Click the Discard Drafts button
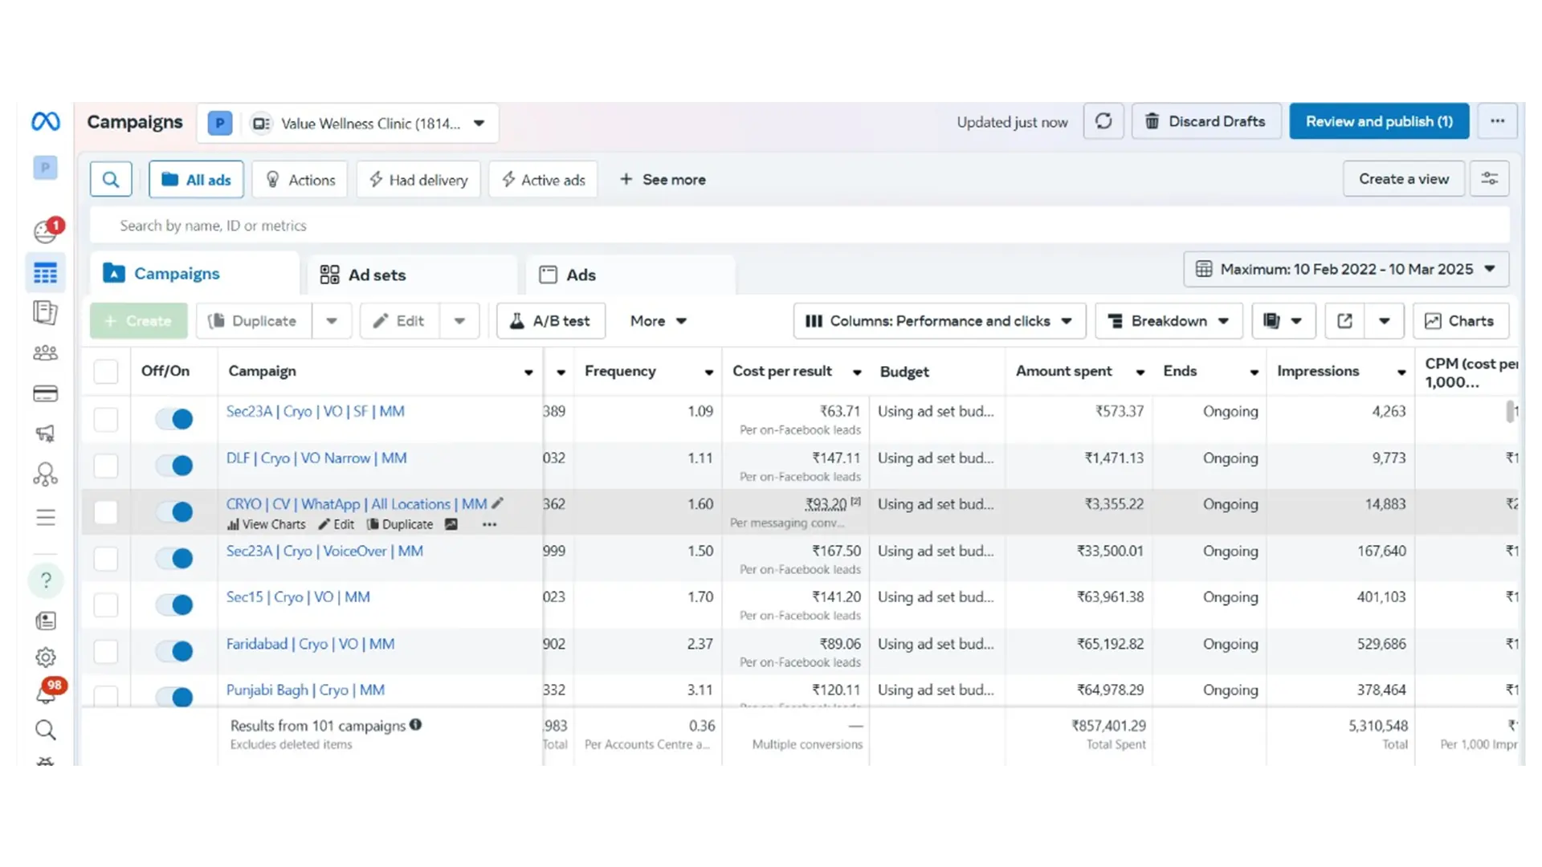The image size is (1542, 867). click(1205, 121)
